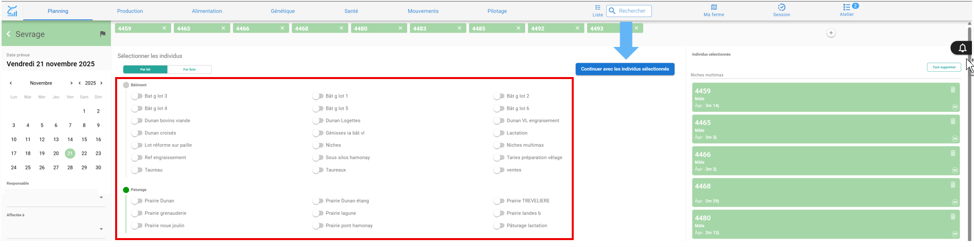Toggle Lactation switch
This screenshot has width=974, height=247.
coord(499,133)
